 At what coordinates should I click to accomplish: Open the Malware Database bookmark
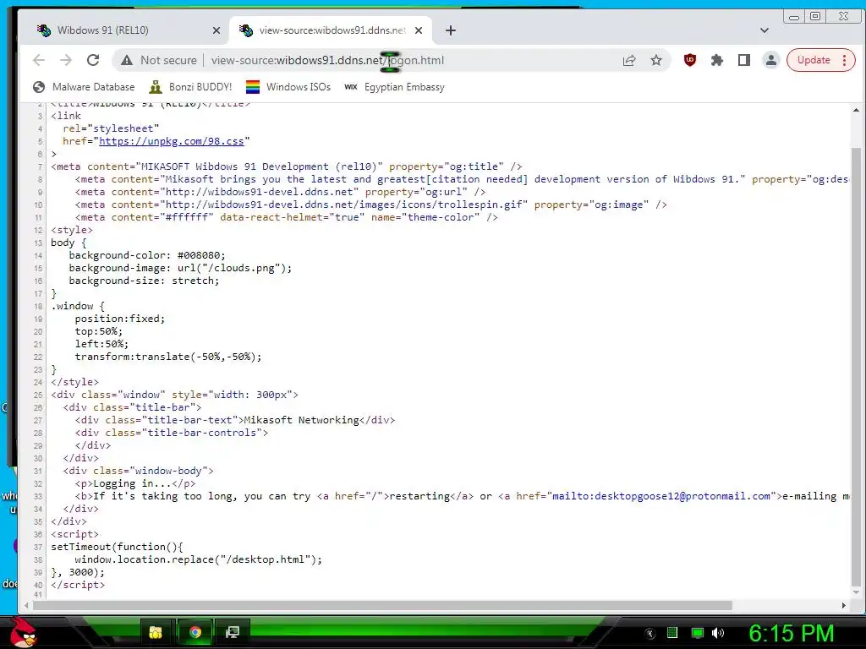pos(84,87)
